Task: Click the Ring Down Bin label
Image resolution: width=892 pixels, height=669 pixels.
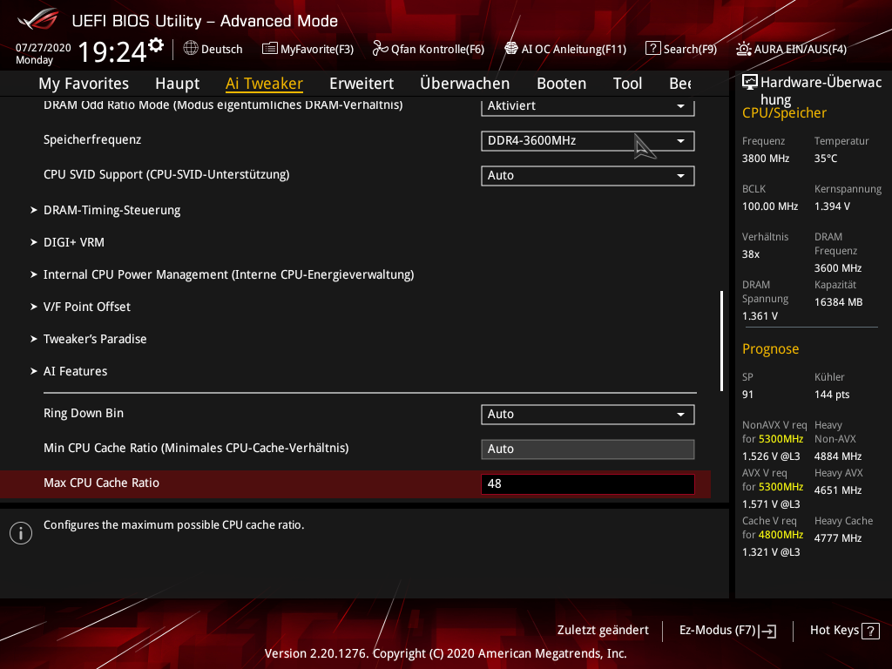Action: pos(84,414)
